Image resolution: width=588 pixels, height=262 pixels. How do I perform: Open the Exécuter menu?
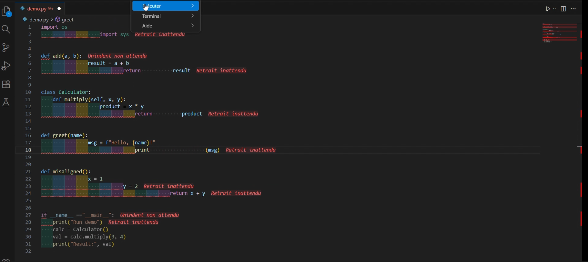166,6
